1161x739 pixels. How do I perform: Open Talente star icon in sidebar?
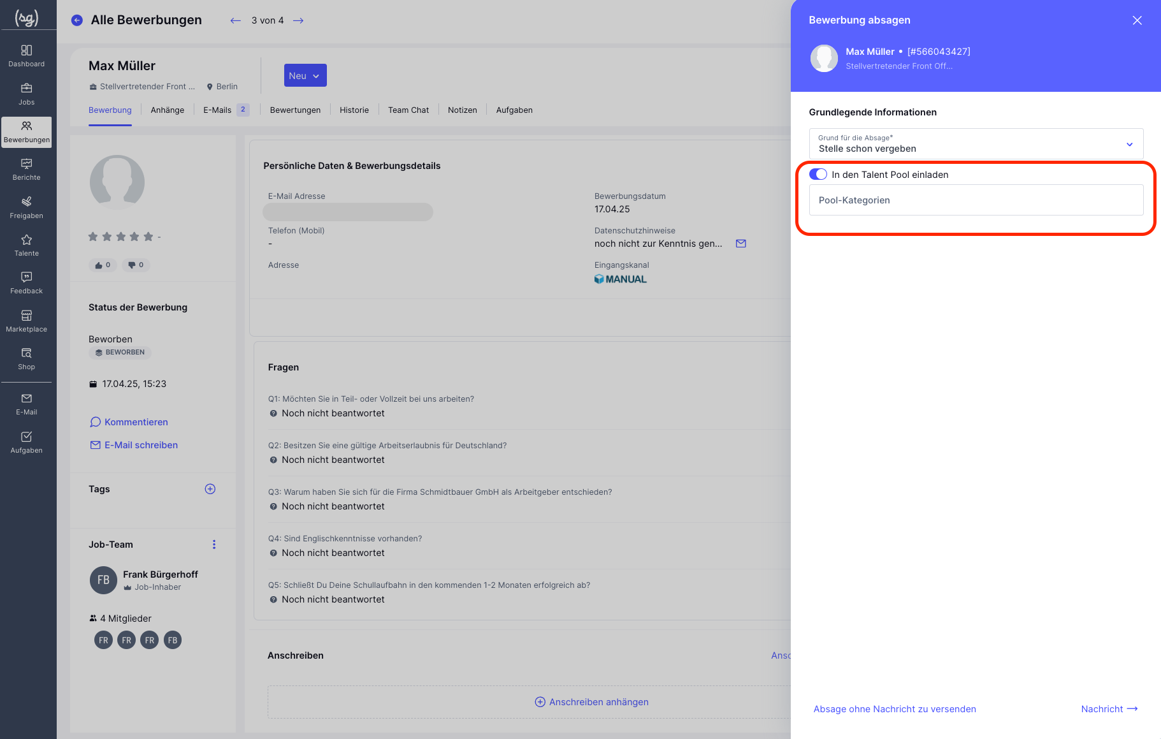click(x=26, y=245)
